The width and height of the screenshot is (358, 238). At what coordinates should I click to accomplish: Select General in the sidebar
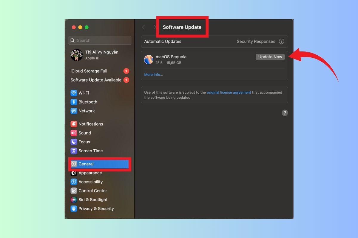coord(100,164)
